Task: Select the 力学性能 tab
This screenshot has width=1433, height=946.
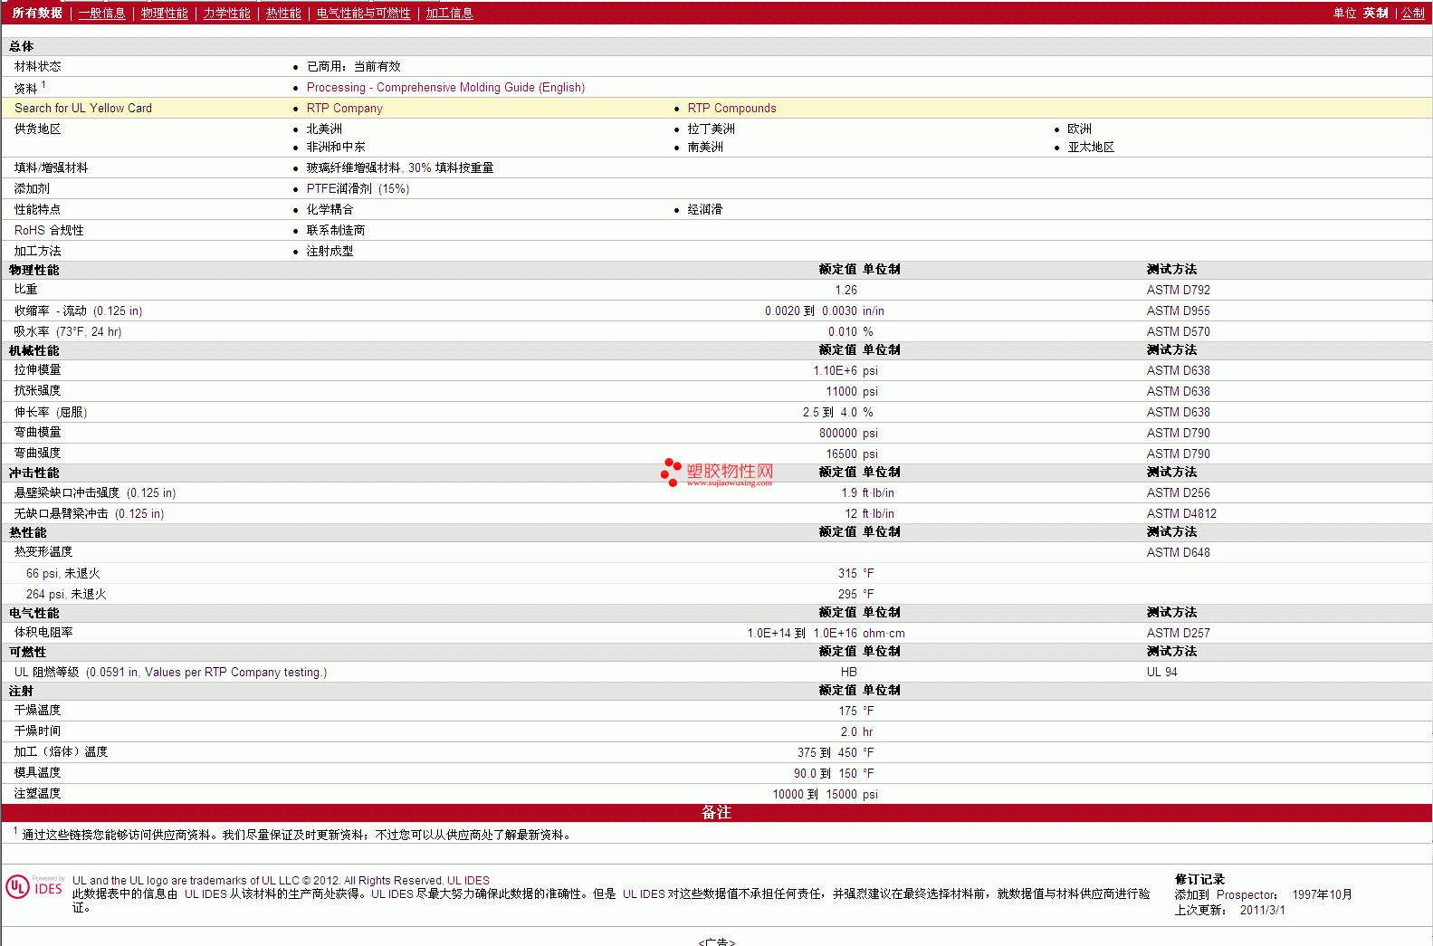Action: point(226,13)
